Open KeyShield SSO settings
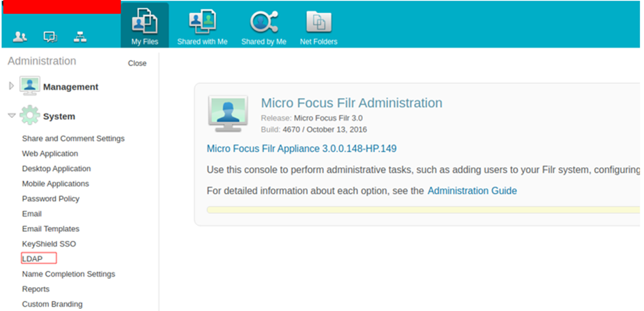The image size is (644, 311). tap(49, 243)
